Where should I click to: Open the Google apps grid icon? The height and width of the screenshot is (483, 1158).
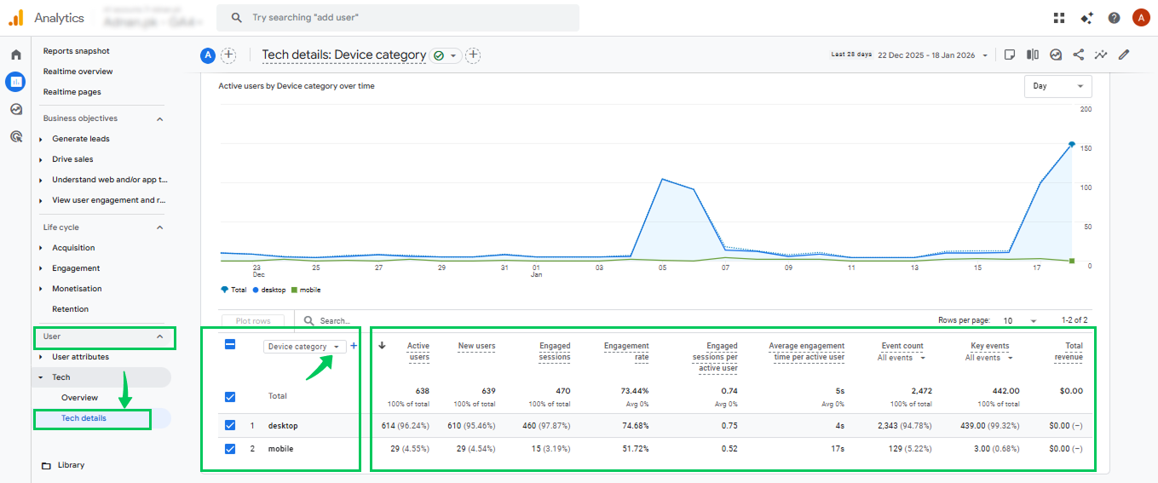click(1059, 18)
